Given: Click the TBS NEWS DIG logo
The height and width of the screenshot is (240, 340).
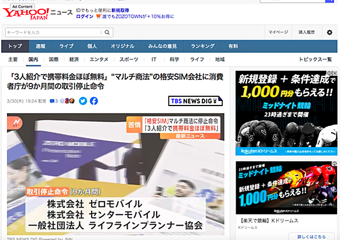Looking at the screenshot, I should 196,101.
